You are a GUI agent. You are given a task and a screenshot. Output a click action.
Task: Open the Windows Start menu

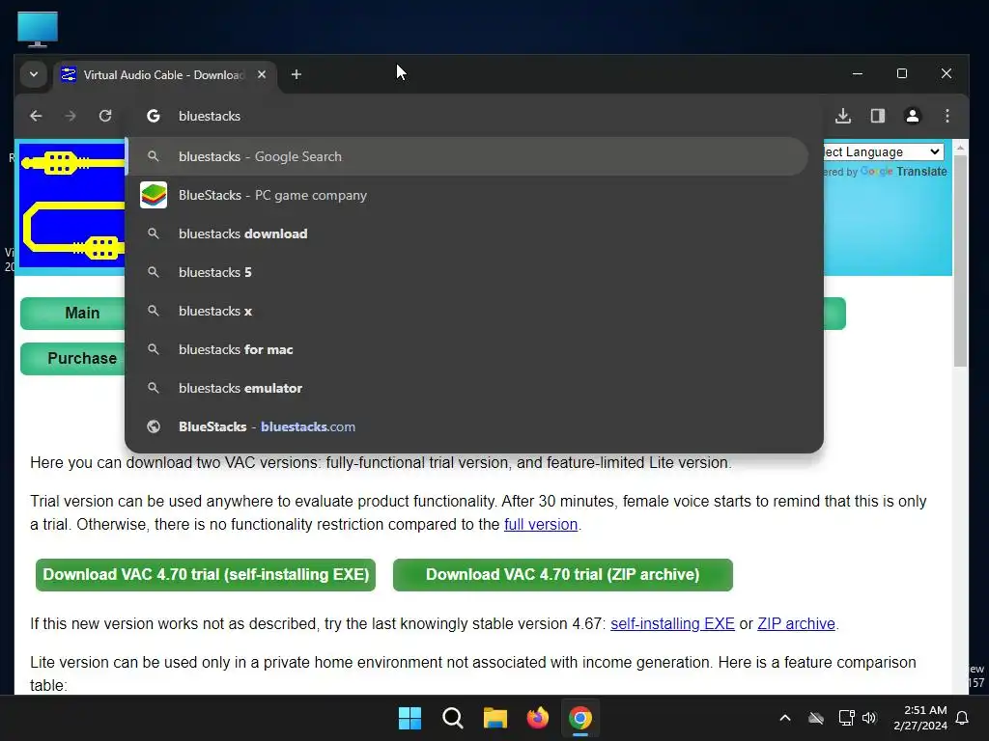click(410, 718)
